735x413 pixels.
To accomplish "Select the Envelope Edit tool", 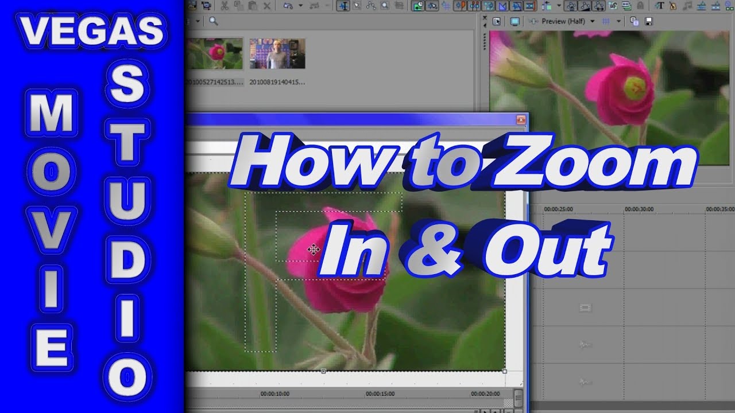I will click(370, 6).
